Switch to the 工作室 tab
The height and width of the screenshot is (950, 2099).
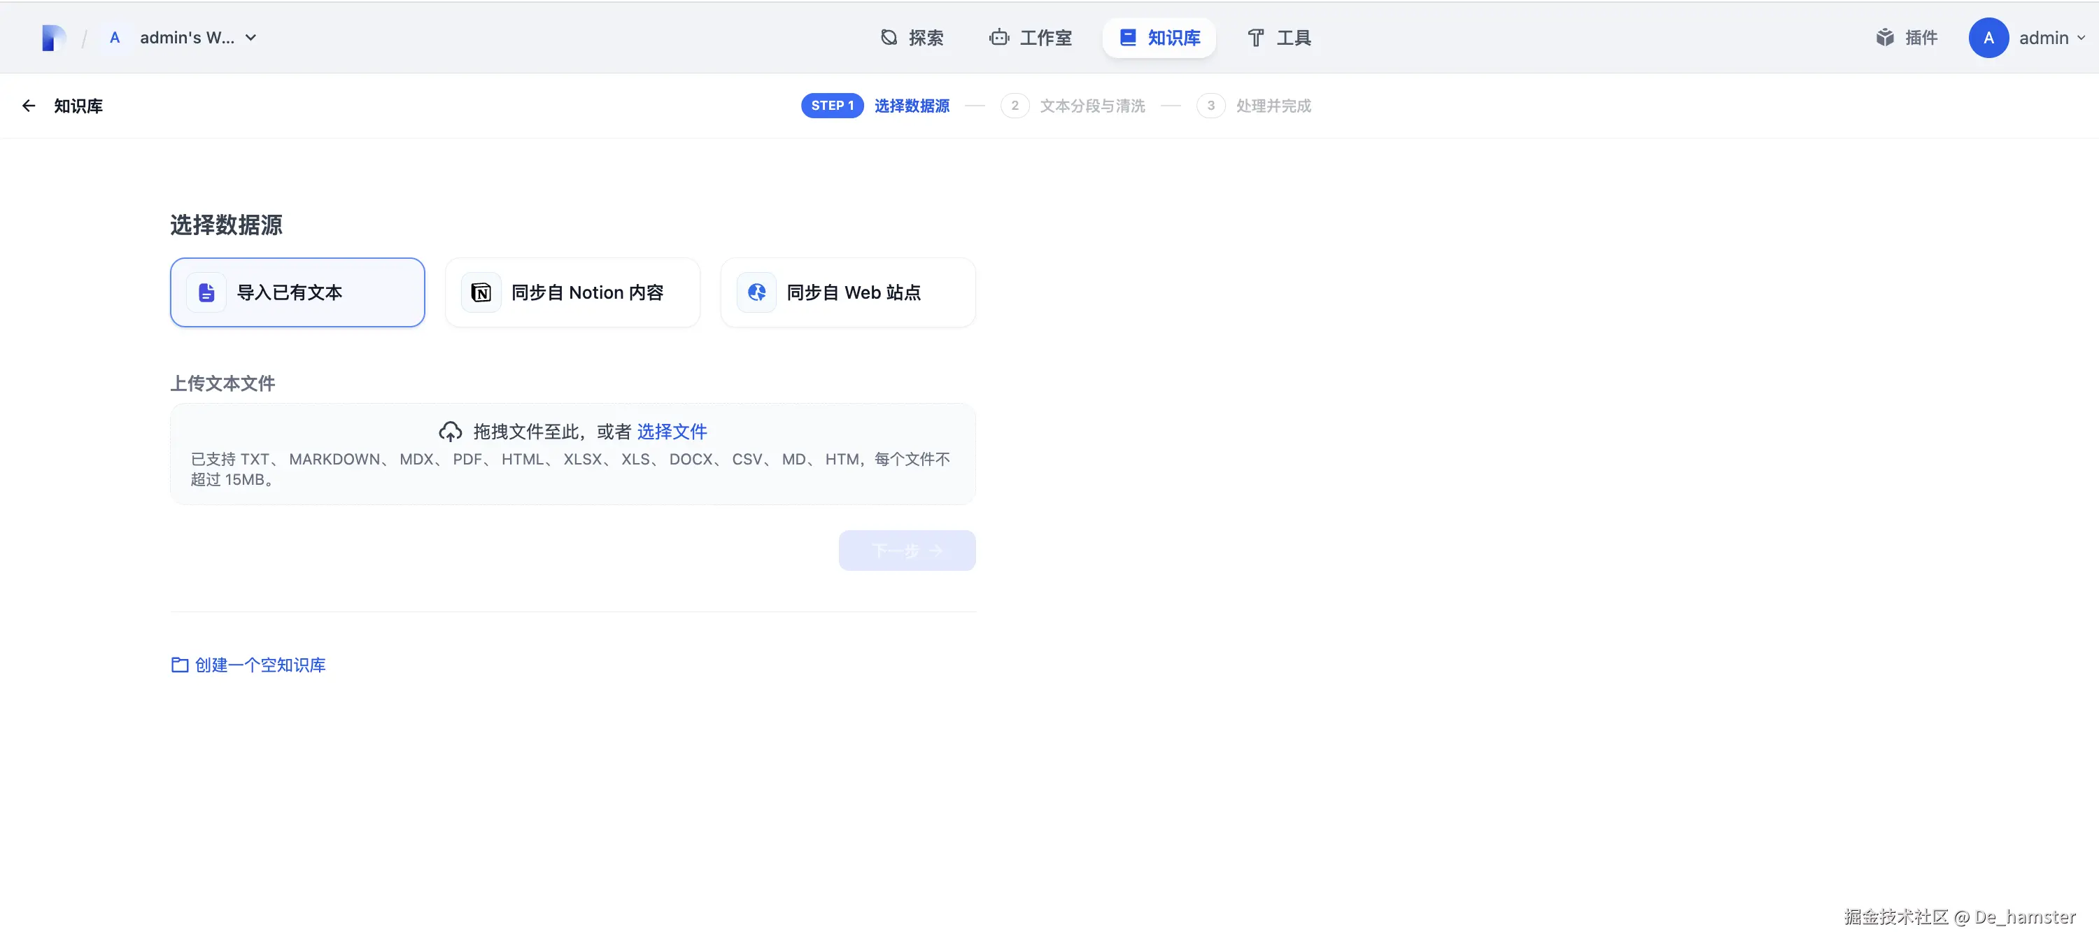tap(1030, 38)
